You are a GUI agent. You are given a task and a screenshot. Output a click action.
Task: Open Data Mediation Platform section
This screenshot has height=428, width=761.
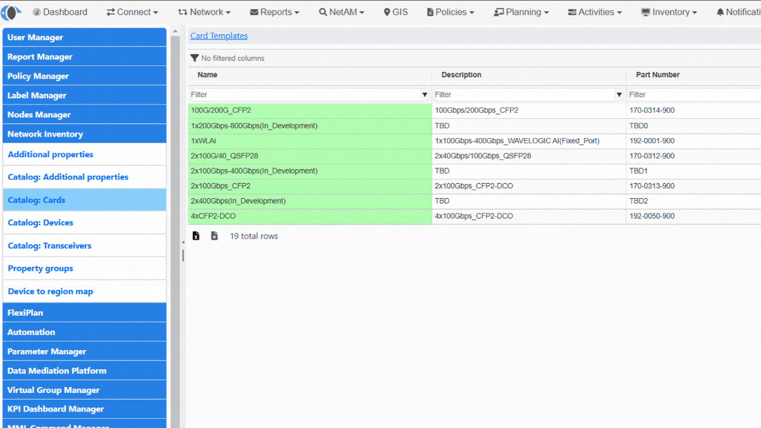point(85,371)
